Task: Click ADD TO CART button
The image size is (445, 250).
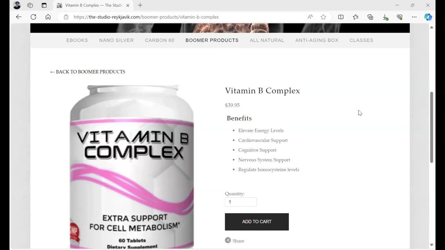Action: coord(257,222)
